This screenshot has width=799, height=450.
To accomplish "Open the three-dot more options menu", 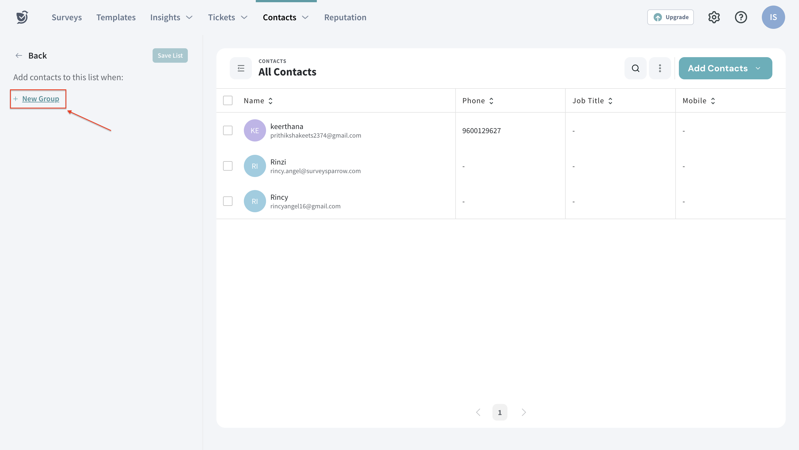I will coord(660,68).
